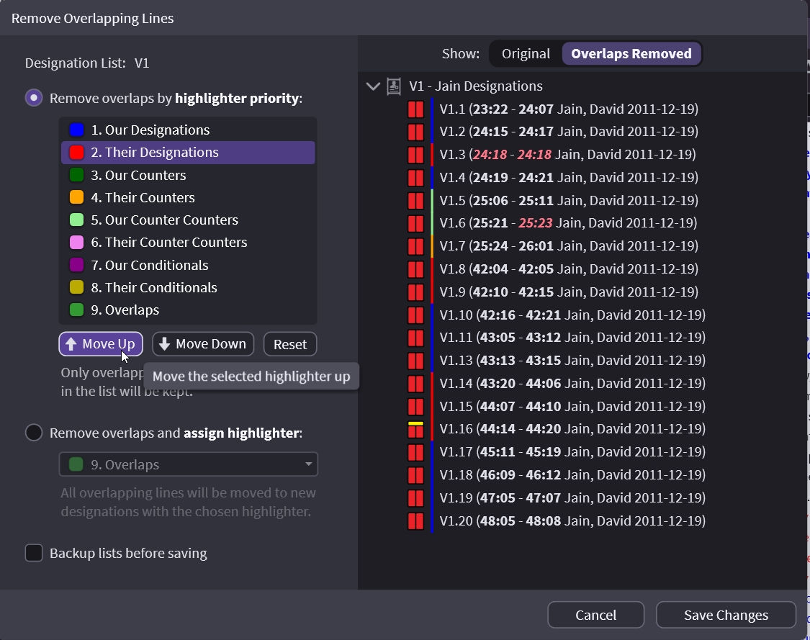This screenshot has width=810, height=640.
Task: Reset the highlighter priority order
Action: click(x=290, y=344)
